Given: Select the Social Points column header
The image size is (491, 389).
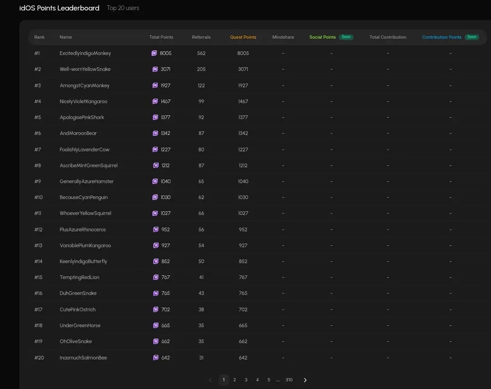Looking at the screenshot, I should pyautogui.click(x=322, y=37).
